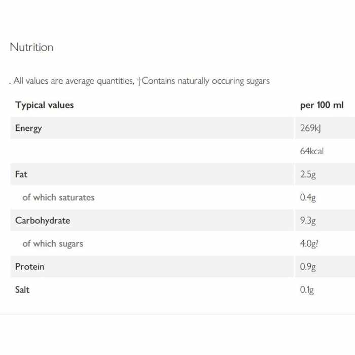This screenshot has height=355, width=355.
Task: Select the 0.9g protein value
Action: 308,267
